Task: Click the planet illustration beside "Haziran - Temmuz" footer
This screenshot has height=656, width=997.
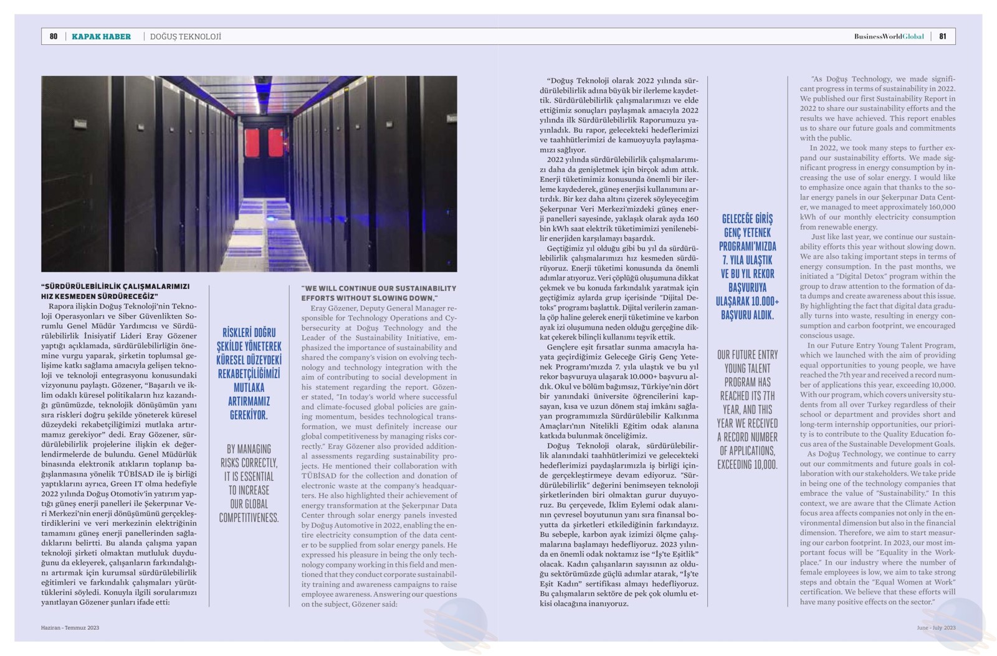Action: coord(460,625)
